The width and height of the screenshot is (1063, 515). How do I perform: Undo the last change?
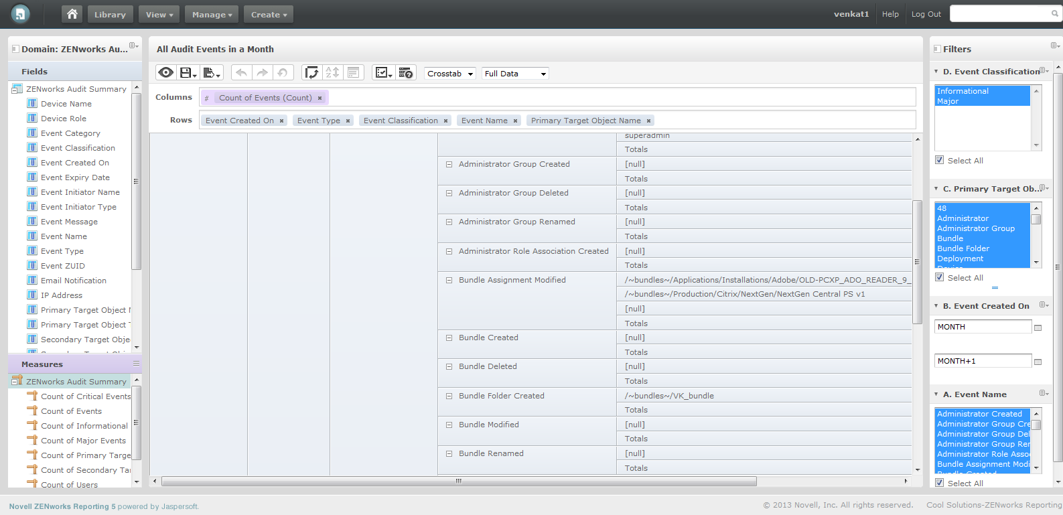click(x=242, y=73)
